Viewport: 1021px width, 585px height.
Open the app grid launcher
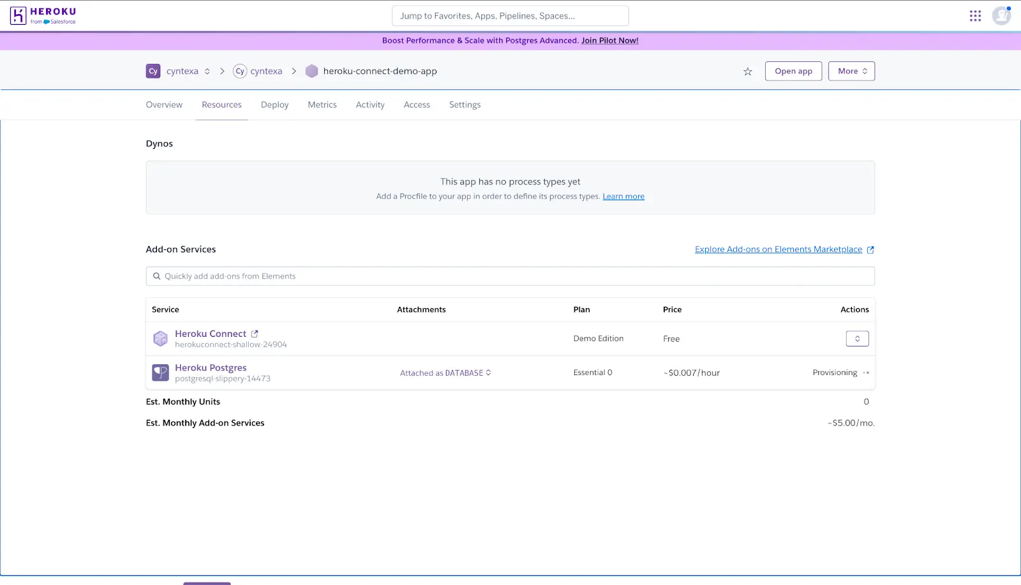click(975, 15)
